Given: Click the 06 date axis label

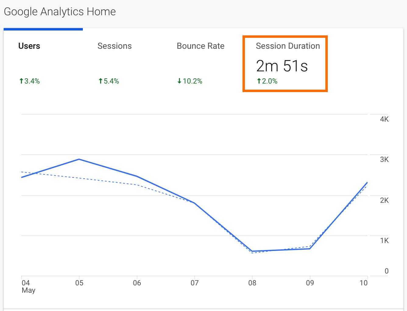Looking at the screenshot, I should [x=137, y=283].
